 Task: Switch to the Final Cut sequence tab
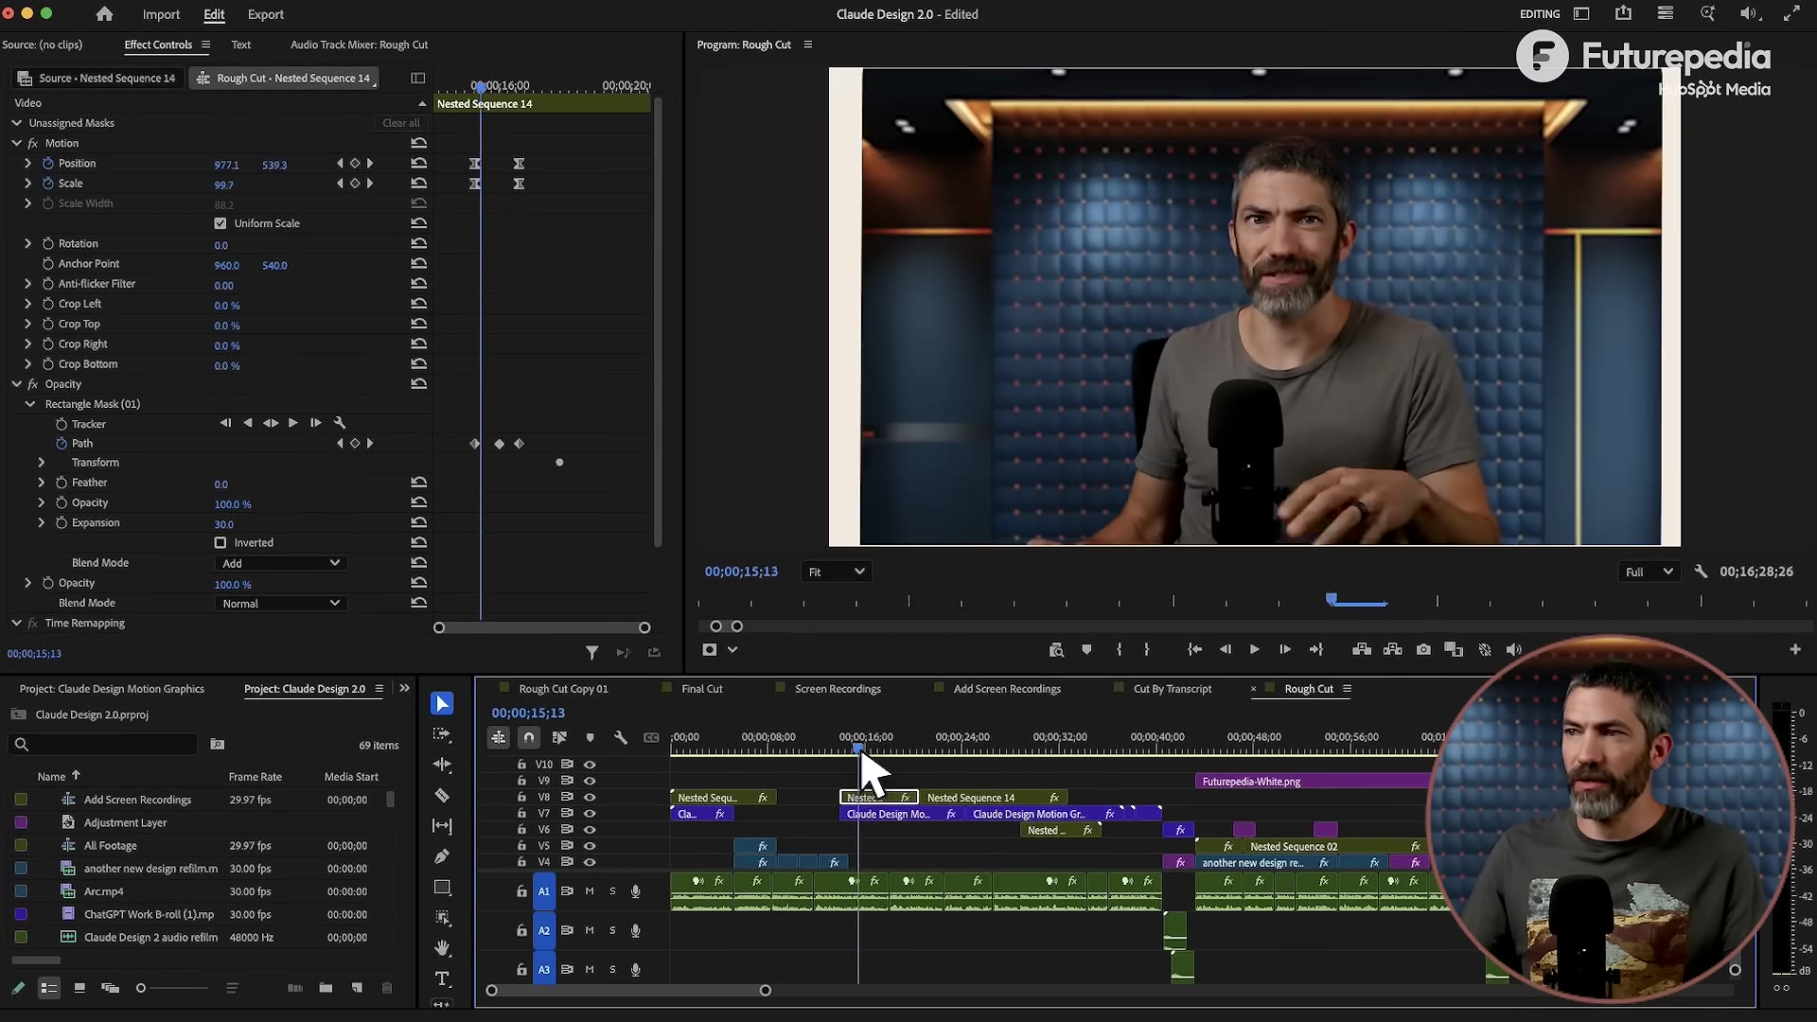(x=701, y=689)
